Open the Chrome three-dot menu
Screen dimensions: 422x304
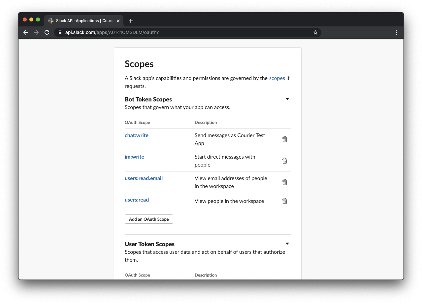click(x=396, y=32)
